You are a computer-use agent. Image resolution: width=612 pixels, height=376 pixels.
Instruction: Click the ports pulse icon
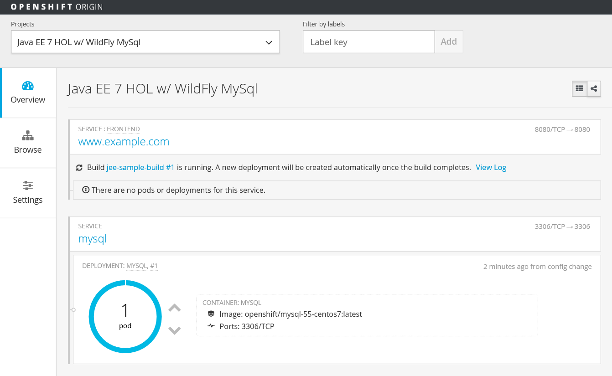pyautogui.click(x=211, y=326)
